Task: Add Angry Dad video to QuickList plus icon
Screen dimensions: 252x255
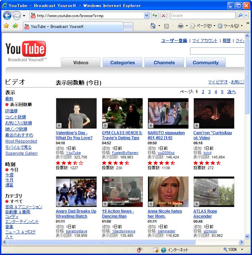Action: click(x=59, y=204)
